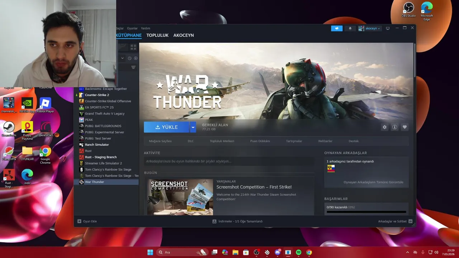Click the ready-to-play circle icon in sidebar
Viewport: 459px width, 258px height.
pyautogui.click(x=136, y=58)
